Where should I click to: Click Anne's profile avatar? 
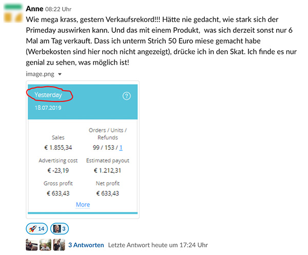pos(13,13)
